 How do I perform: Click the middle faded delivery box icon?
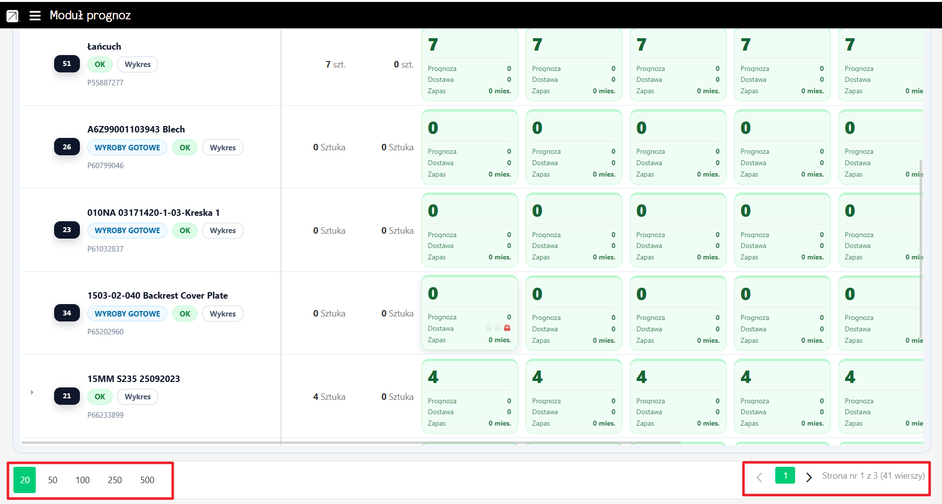(x=498, y=328)
